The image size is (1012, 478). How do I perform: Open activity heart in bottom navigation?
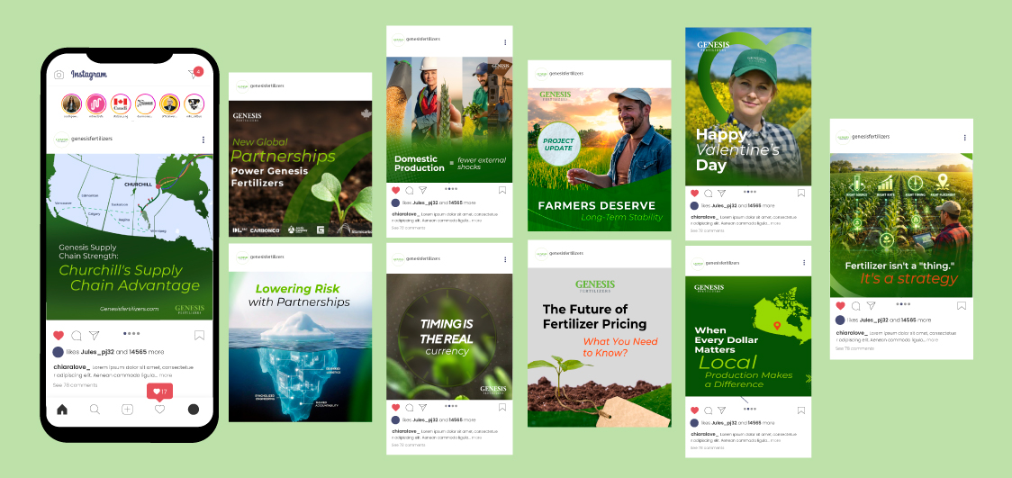tap(160, 409)
